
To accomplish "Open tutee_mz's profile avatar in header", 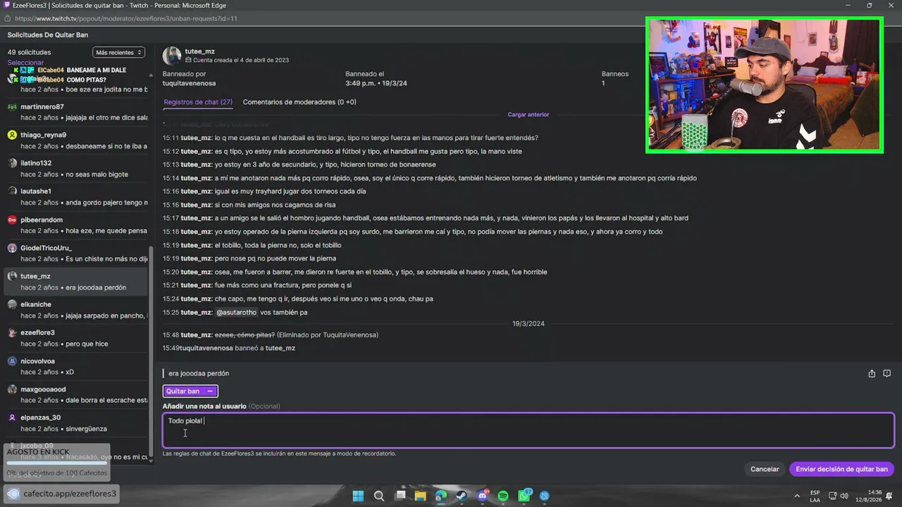I will tap(172, 56).
